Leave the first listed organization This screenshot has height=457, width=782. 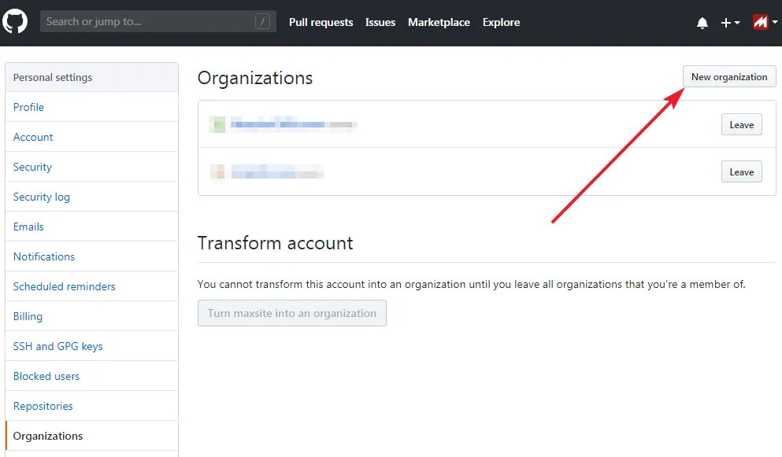point(741,123)
